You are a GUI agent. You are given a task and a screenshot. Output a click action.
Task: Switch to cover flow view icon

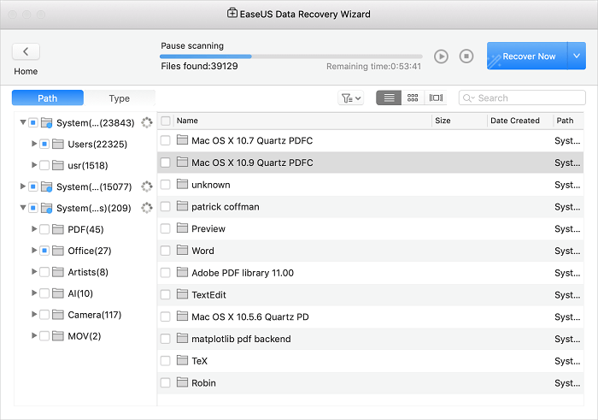pos(436,98)
